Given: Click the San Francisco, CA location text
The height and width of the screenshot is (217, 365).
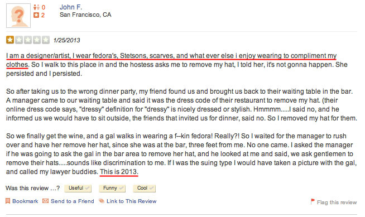Looking at the screenshot, I should (x=85, y=15).
